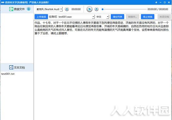Click the greyed 转换中 button
The height and width of the screenshot is (120, 172).
[132, 17]
